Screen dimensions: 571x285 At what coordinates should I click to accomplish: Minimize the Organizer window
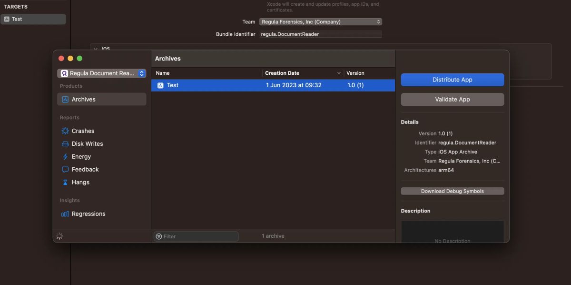click(x=70, y=58)
